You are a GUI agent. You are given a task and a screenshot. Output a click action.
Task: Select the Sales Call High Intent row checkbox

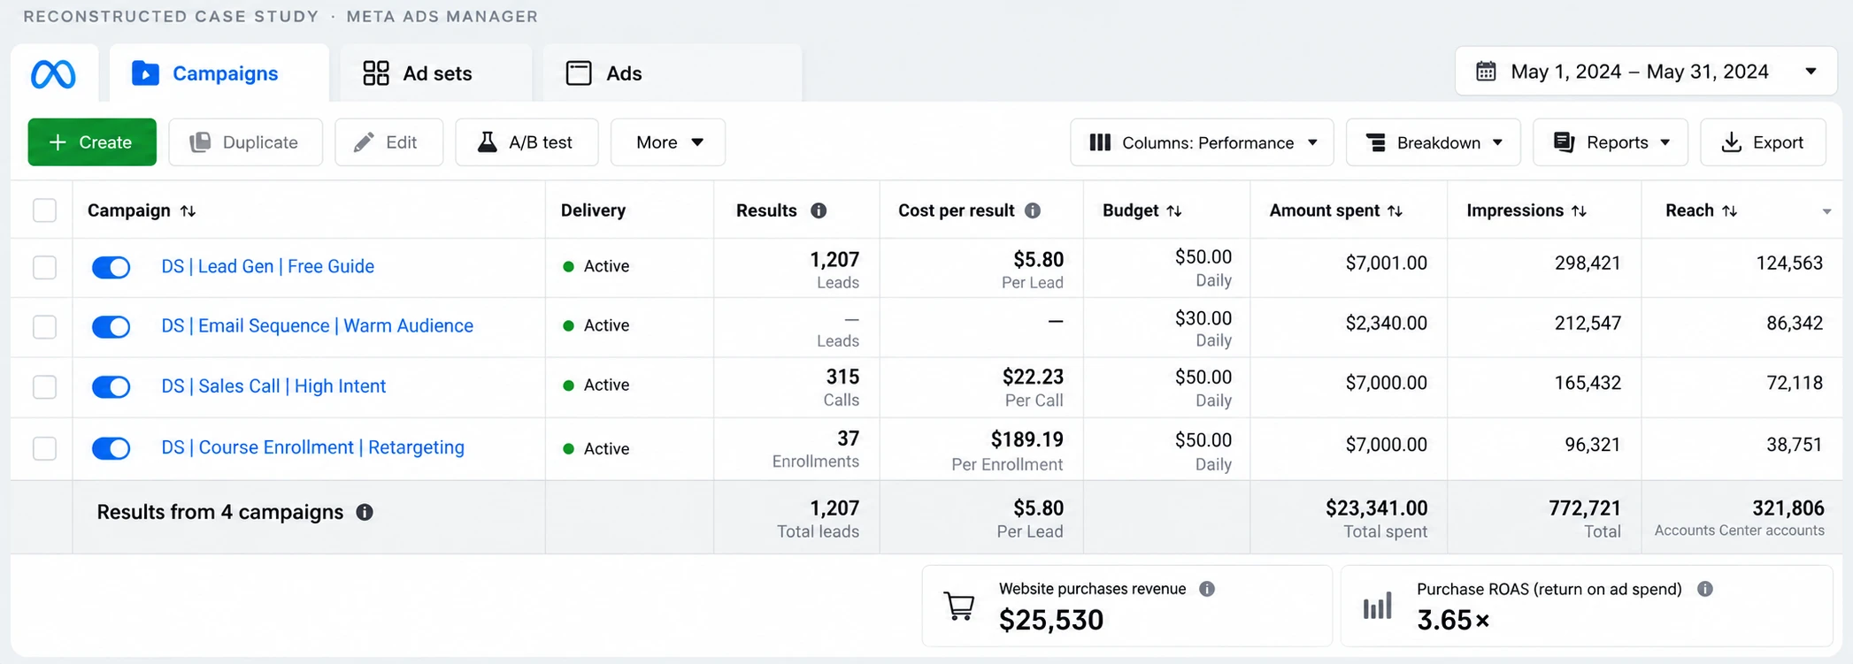(x=44, y=386)
